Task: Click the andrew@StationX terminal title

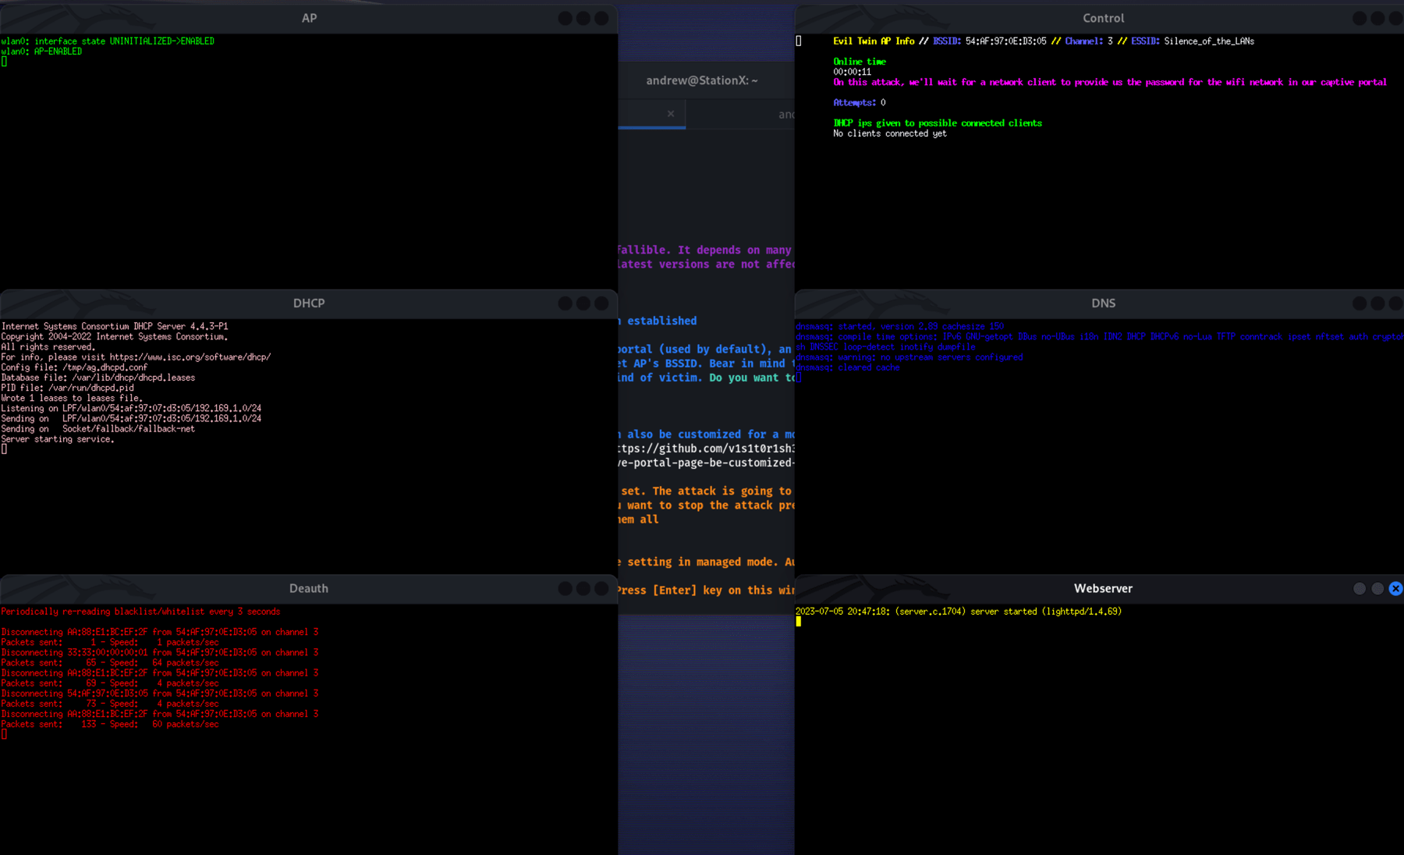Action: click(702, 80)
